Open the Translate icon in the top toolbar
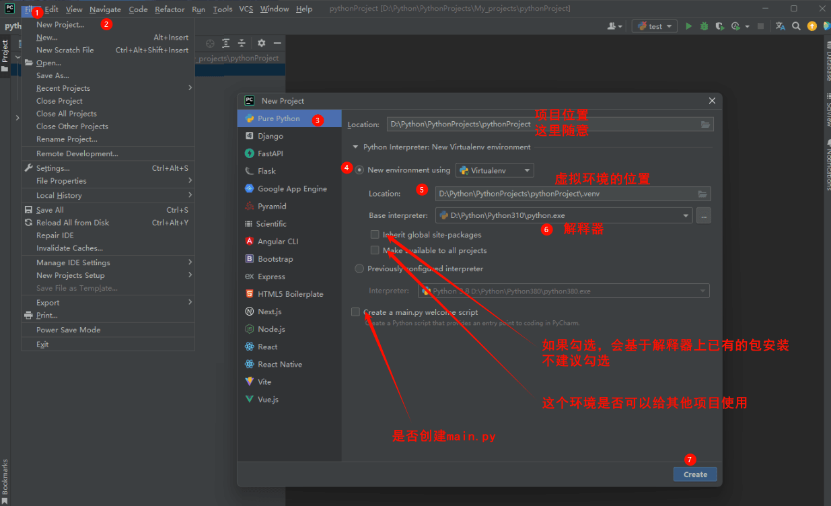Viewport: 831px width, 506px height. tap(781, 26)
